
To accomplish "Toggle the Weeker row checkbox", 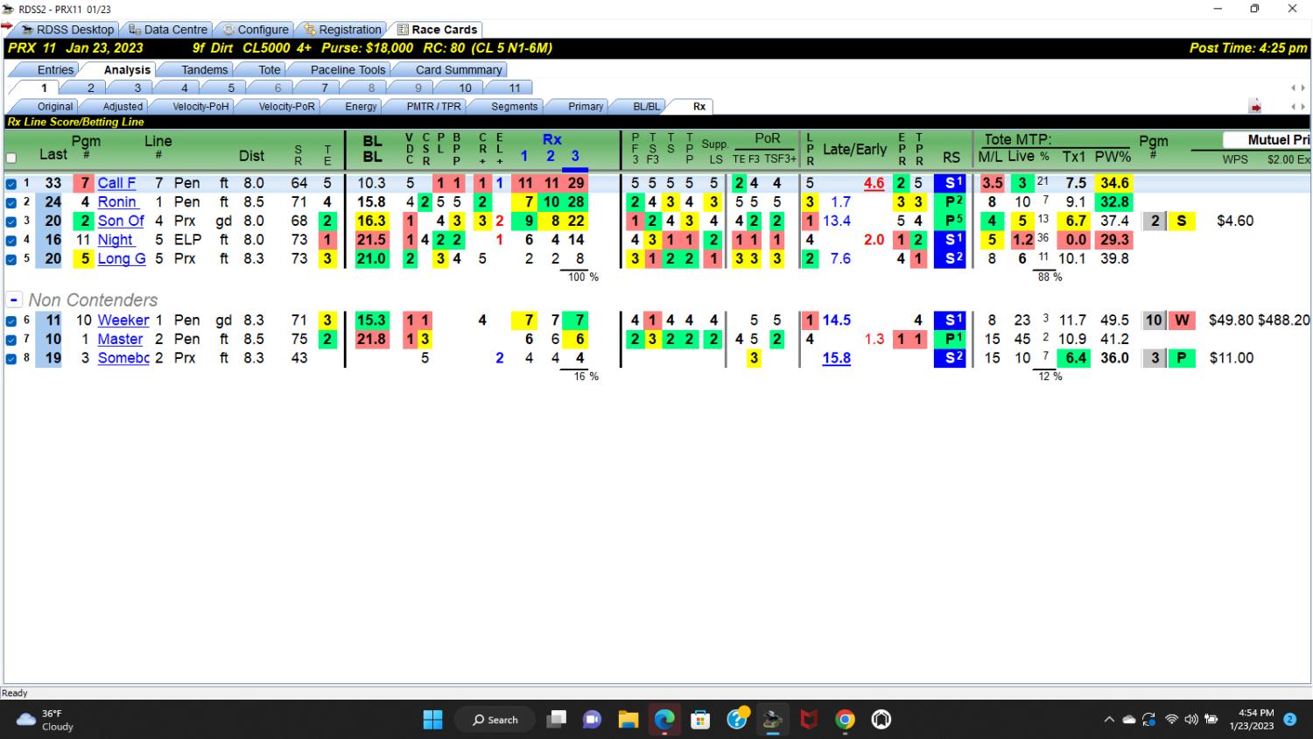I will tap(11, 320).
